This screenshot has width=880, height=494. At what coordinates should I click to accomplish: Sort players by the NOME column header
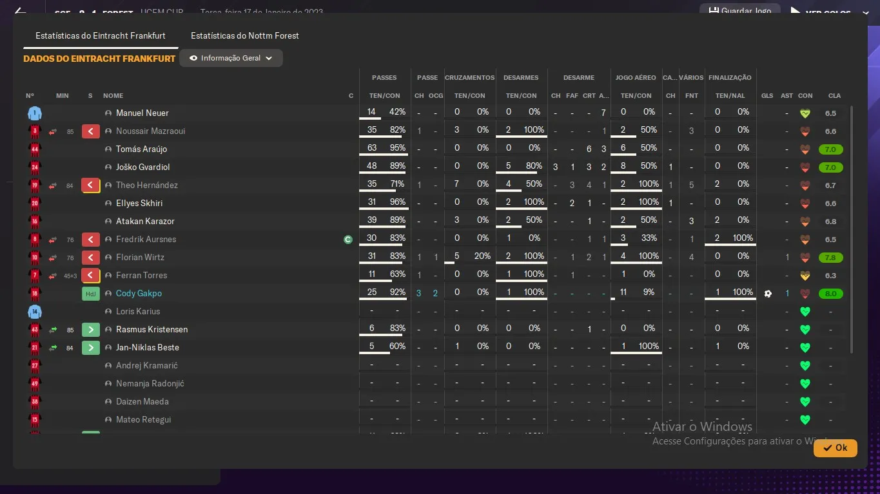click(x=113, y=95)
